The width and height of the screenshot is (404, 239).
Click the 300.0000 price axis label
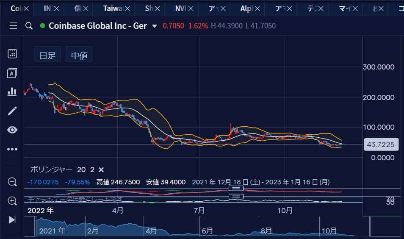coord(379,67)
